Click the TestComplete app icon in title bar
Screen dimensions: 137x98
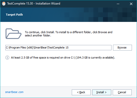pyautogui.click(x=4, y=4)
